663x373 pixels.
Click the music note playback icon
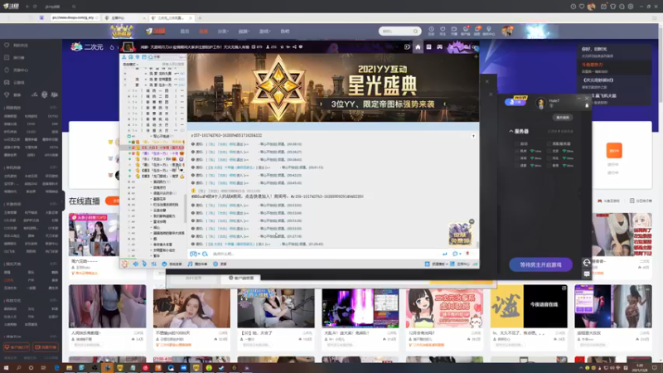[191, 264]
